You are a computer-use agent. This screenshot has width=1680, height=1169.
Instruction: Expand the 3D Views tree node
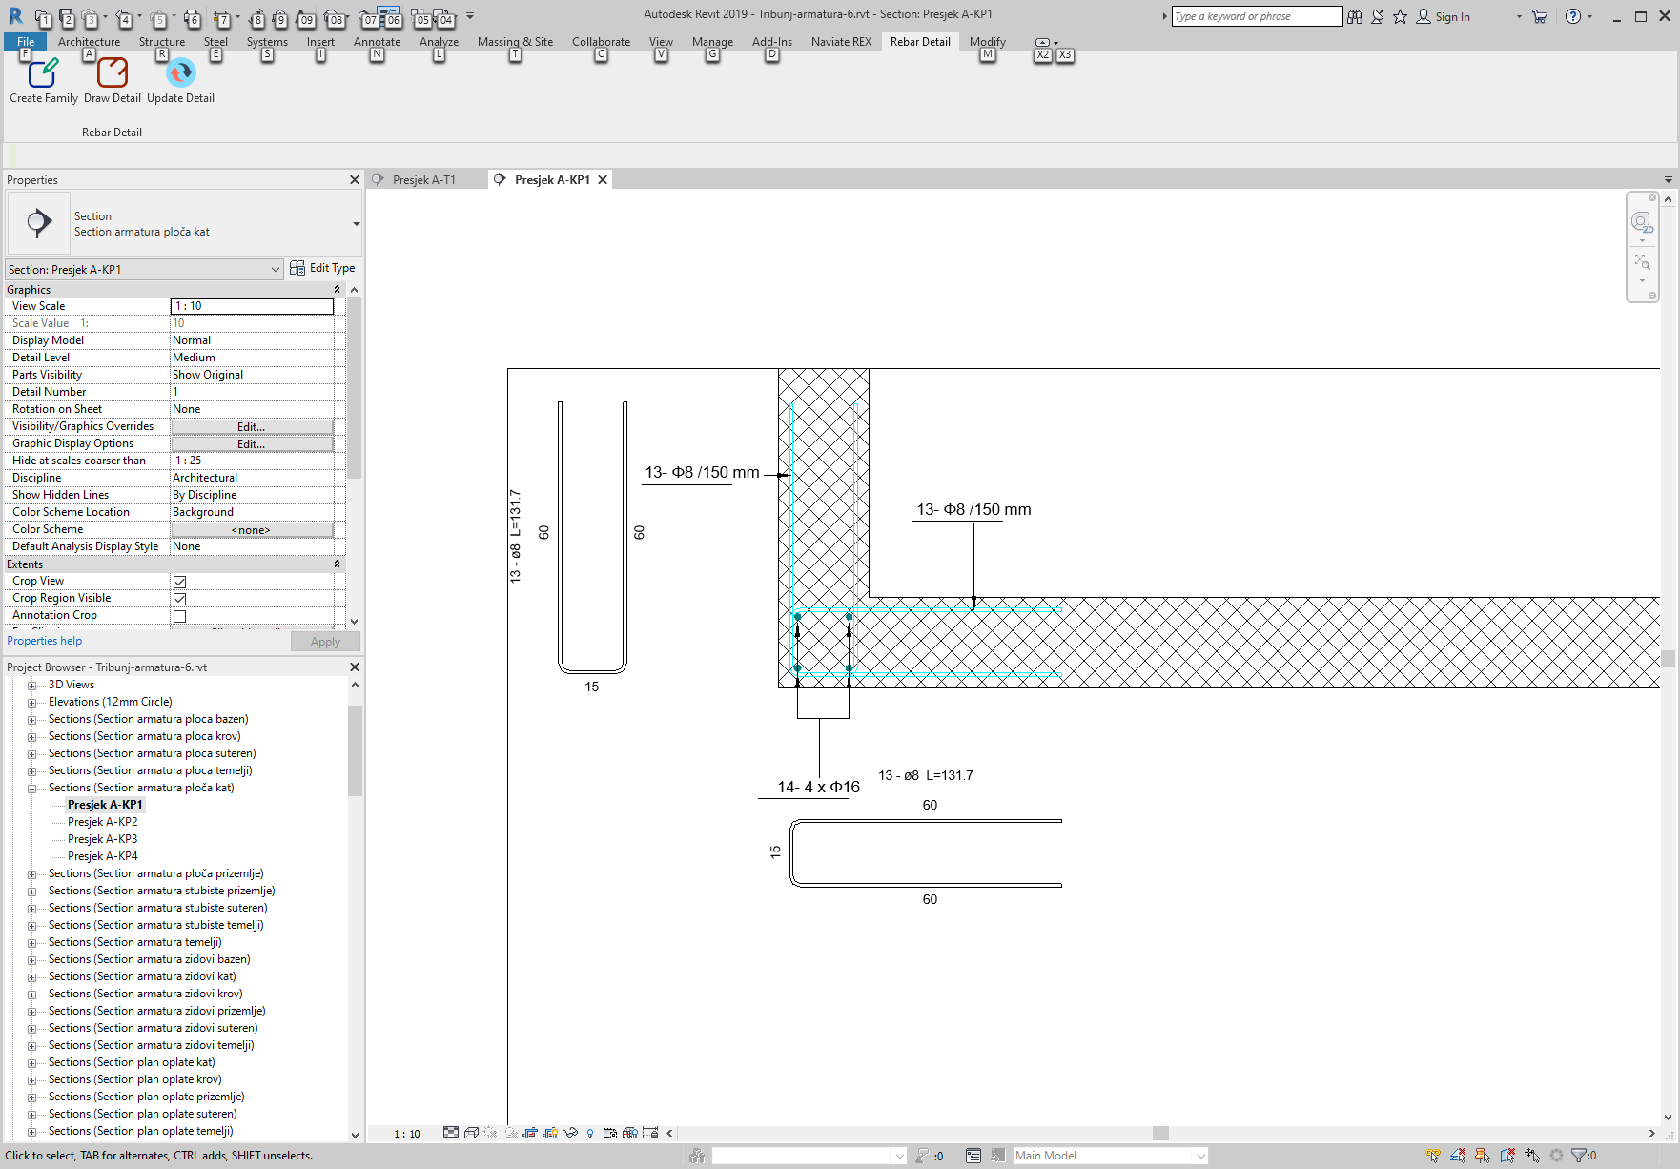(x=33, y=684)
